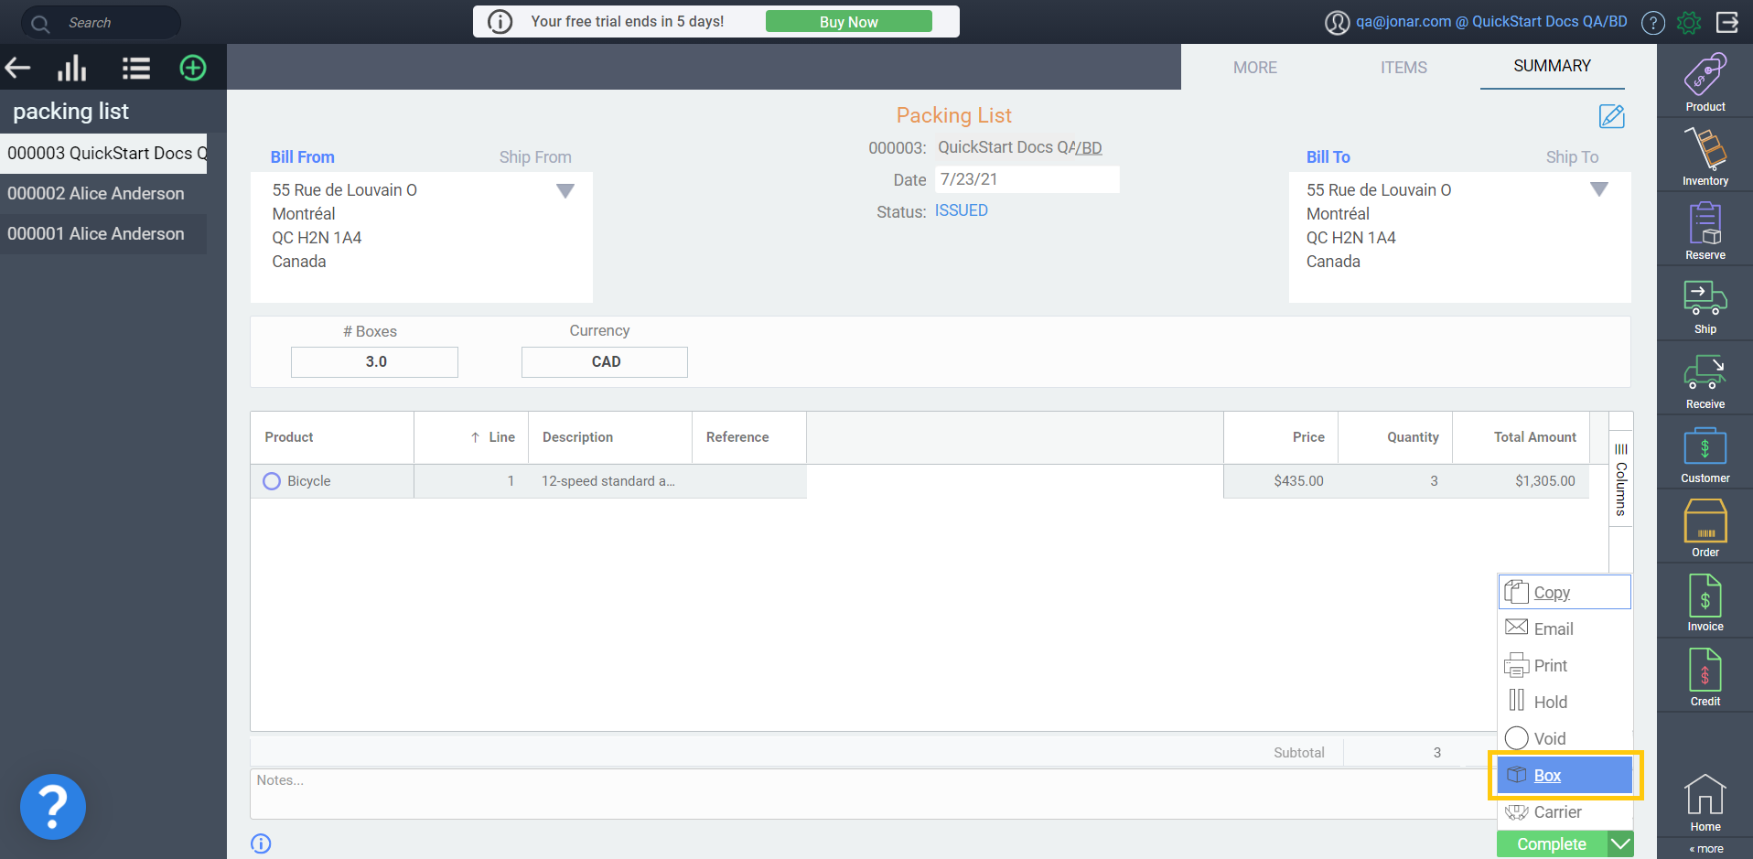Click the Bill To link
The width and height of the screenshot is (1753, 859).
[x=1328, y=157]
